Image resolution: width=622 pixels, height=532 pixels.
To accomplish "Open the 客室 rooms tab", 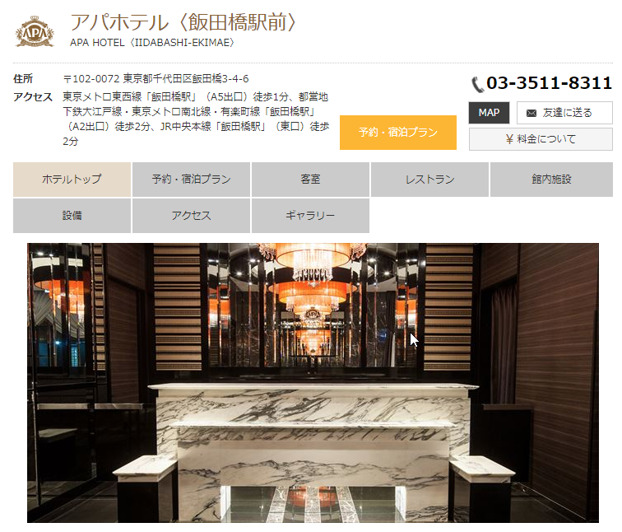I will tap(311, 179).
